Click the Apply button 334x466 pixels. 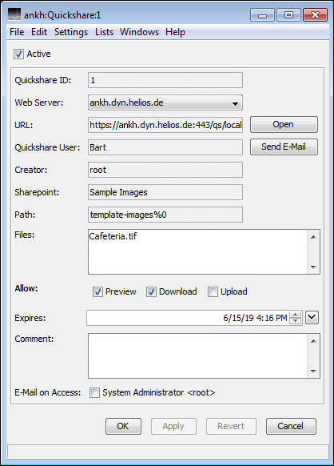[x=173, y=426]
